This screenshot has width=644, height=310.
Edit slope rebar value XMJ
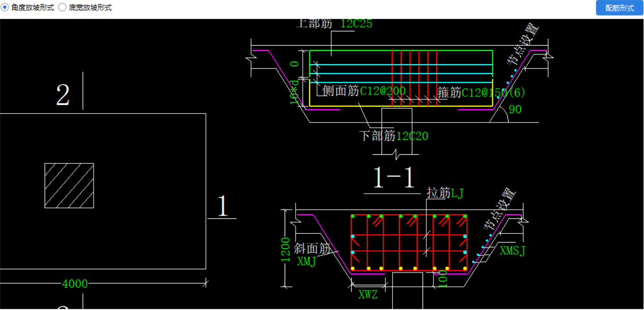307,262
